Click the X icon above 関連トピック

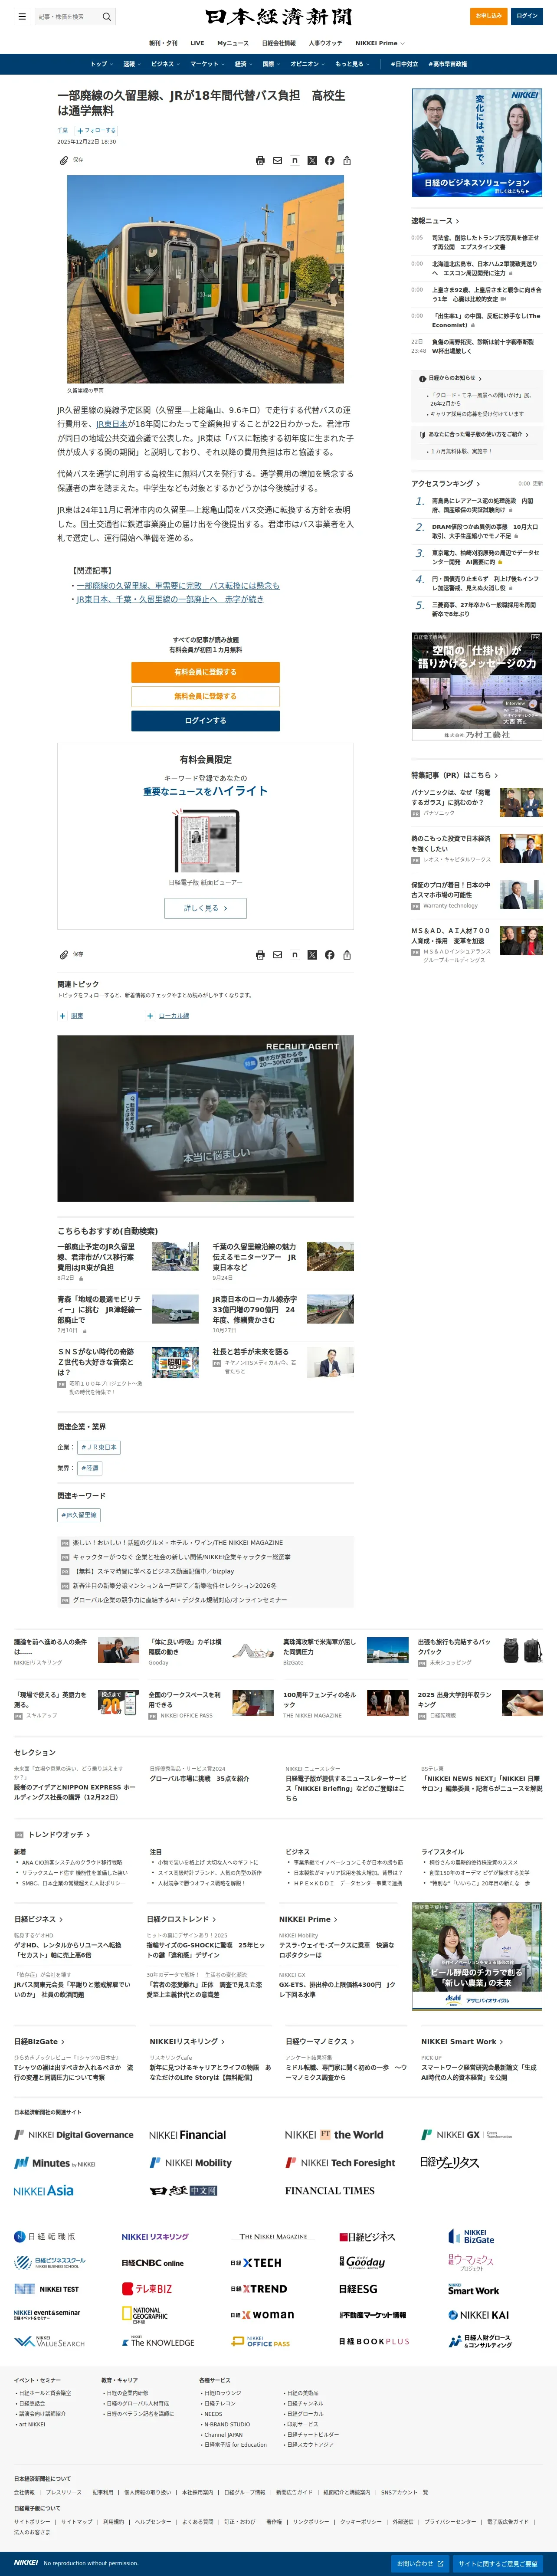[x=312, y=954]
